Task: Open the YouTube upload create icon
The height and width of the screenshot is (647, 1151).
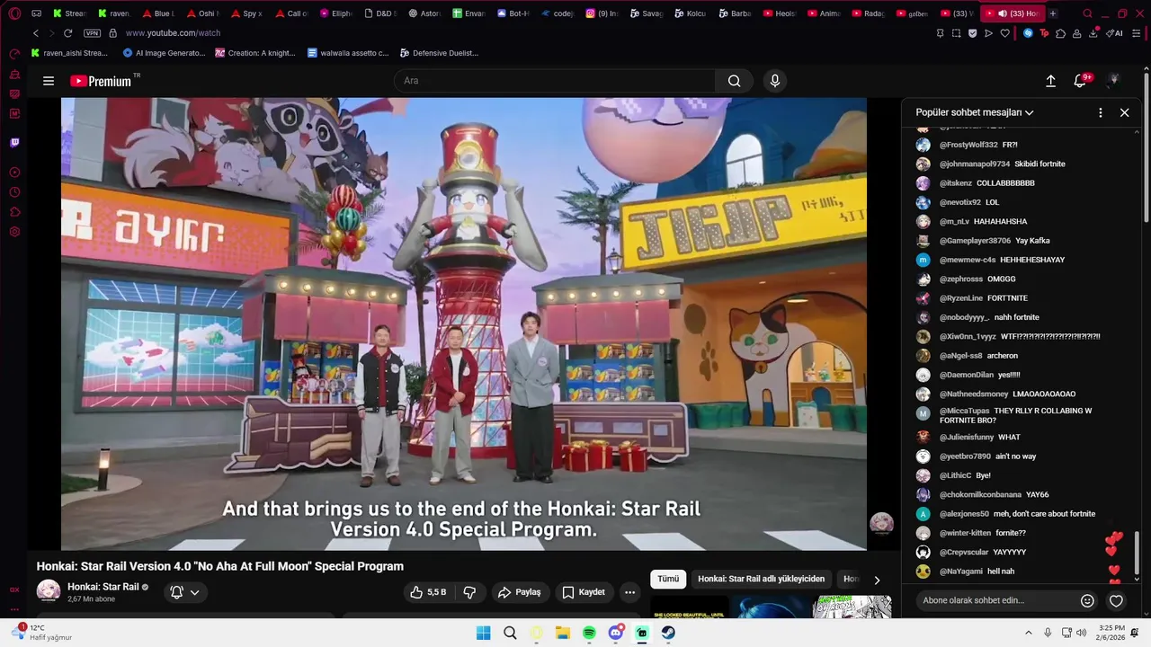Action: (1050, 81)
